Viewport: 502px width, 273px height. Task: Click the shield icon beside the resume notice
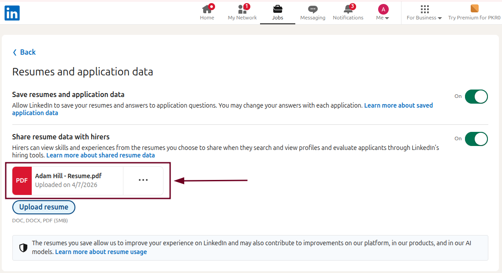click(x=23, y=247)
